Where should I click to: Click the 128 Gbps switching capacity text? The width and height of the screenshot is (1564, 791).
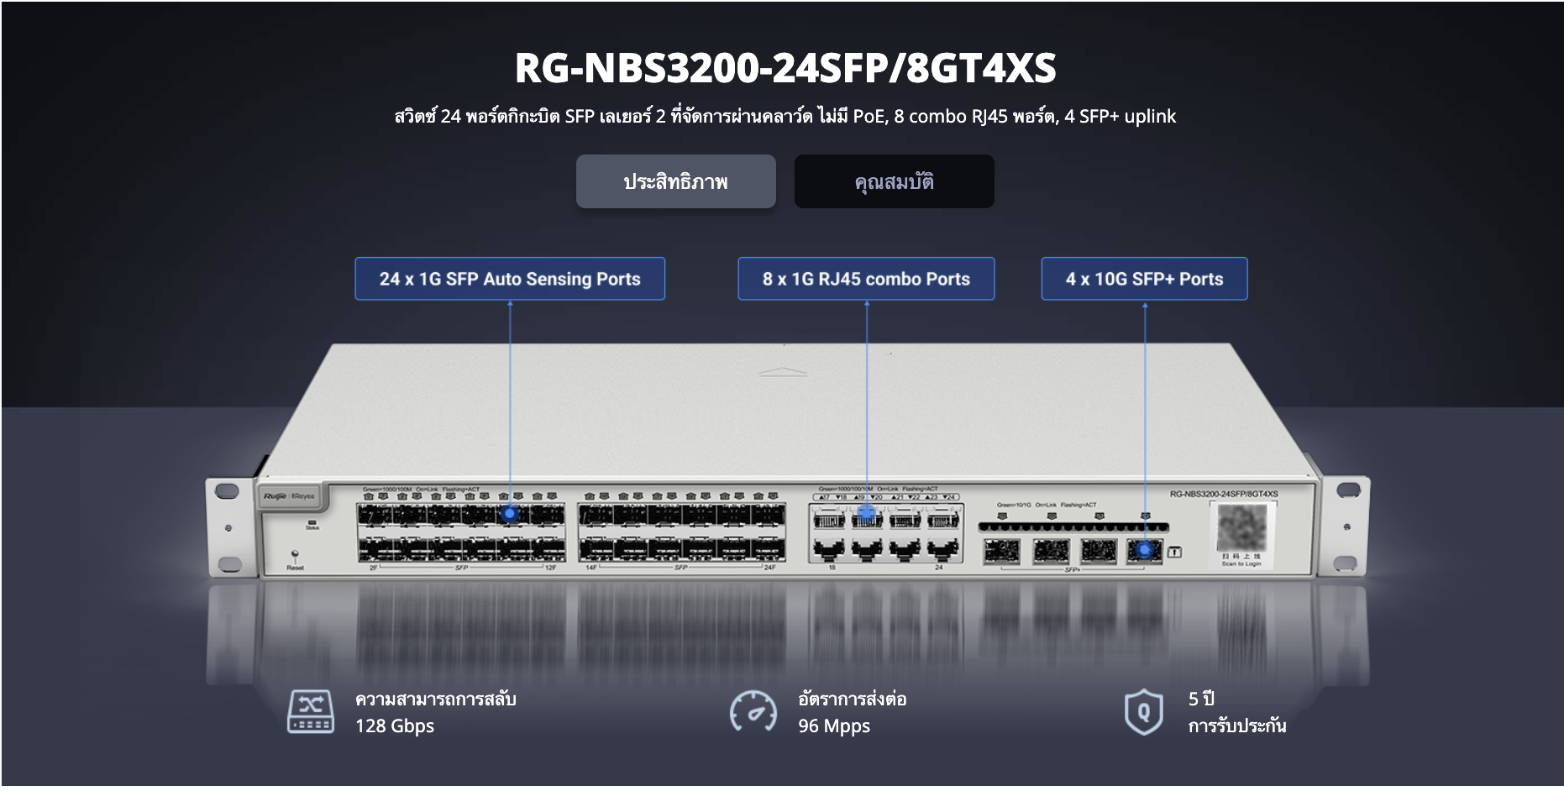pos(395,726)
